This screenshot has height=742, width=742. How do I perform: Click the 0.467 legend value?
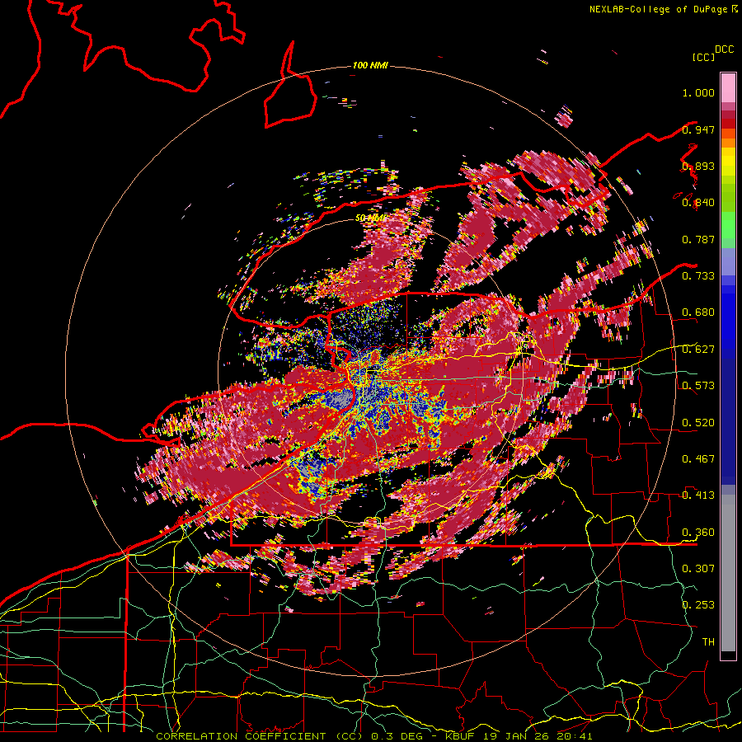point(698,459)
